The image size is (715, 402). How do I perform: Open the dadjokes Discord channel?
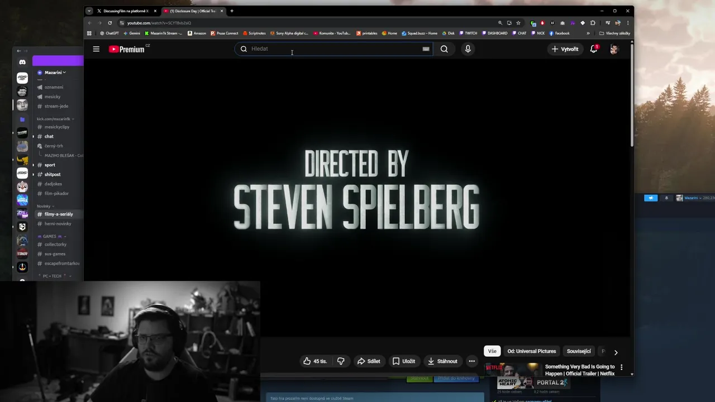[x=53, y=184]
